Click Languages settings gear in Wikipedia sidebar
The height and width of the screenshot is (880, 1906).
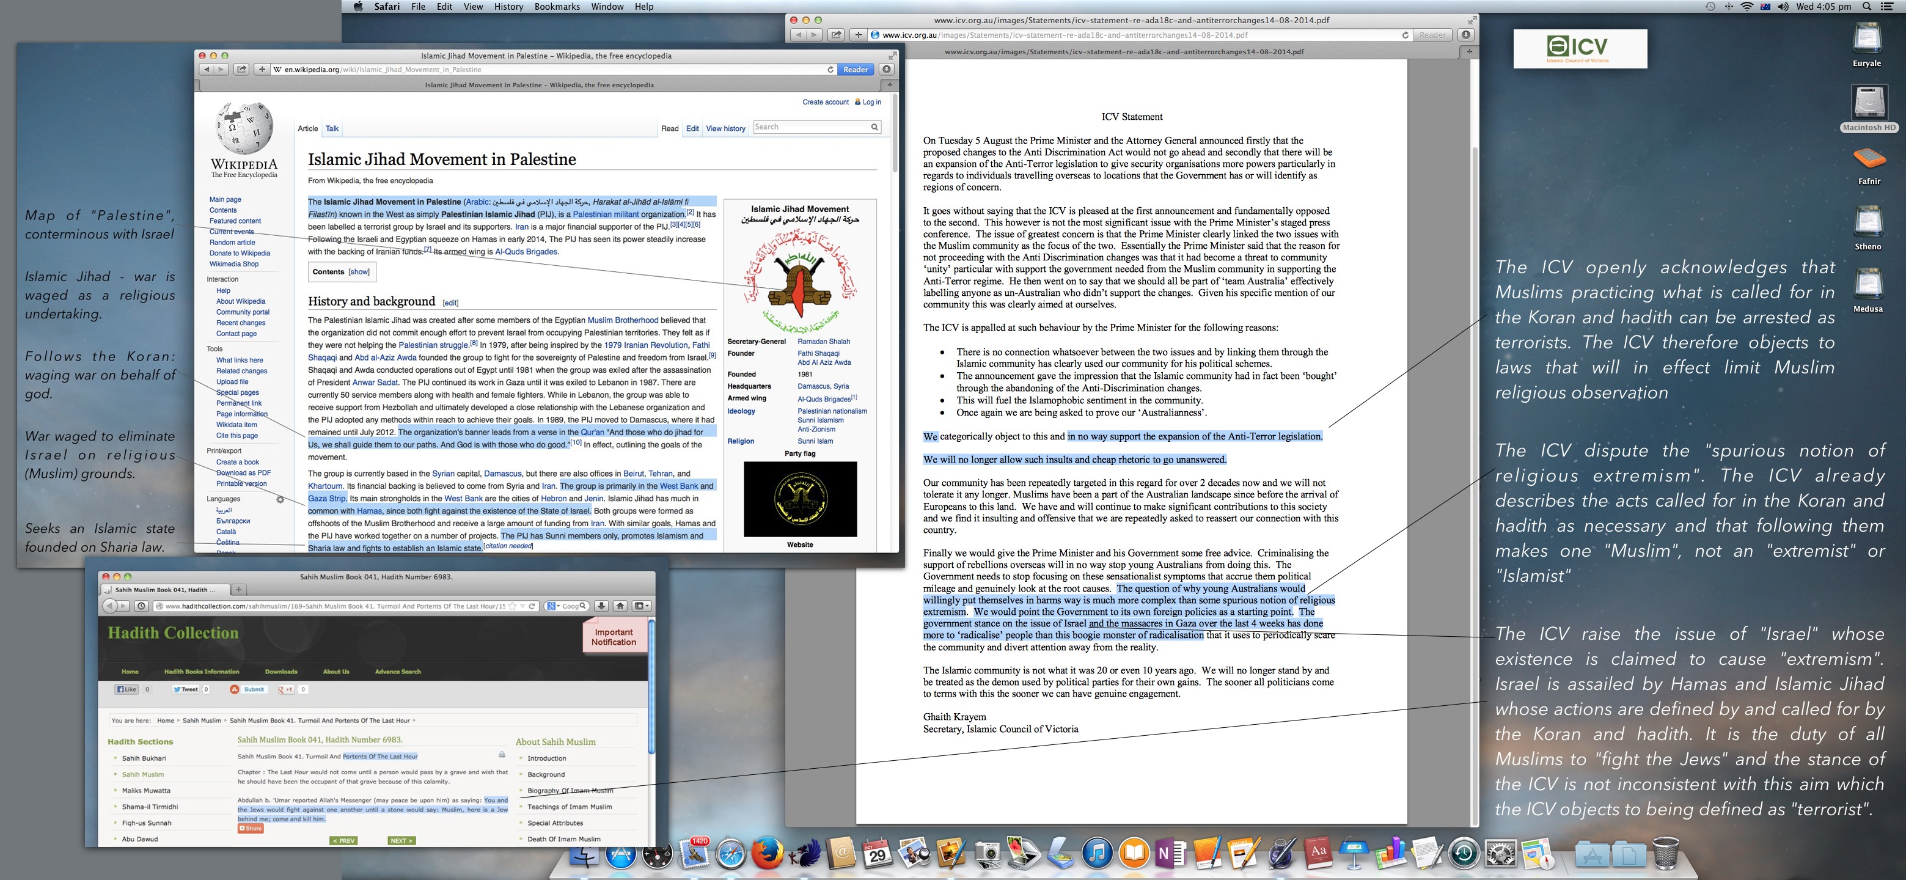pos(280,499)
